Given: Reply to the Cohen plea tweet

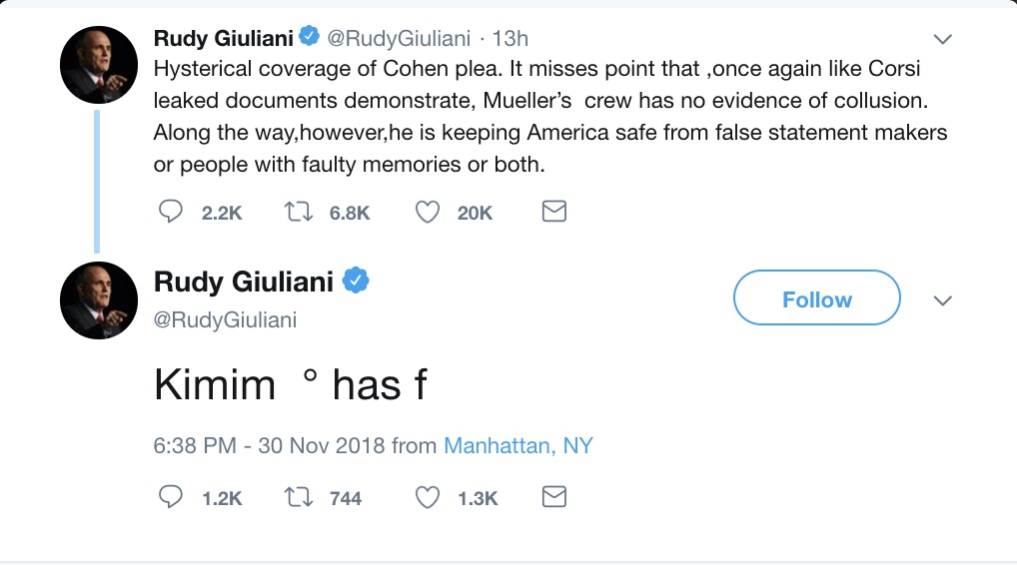Looking at the screenshot, I should click(172, 212).
